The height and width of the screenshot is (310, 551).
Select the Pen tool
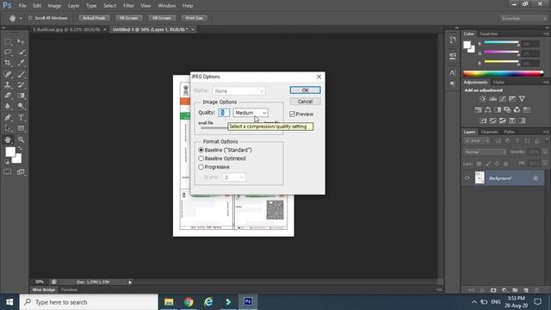click(x=8, y=117)
